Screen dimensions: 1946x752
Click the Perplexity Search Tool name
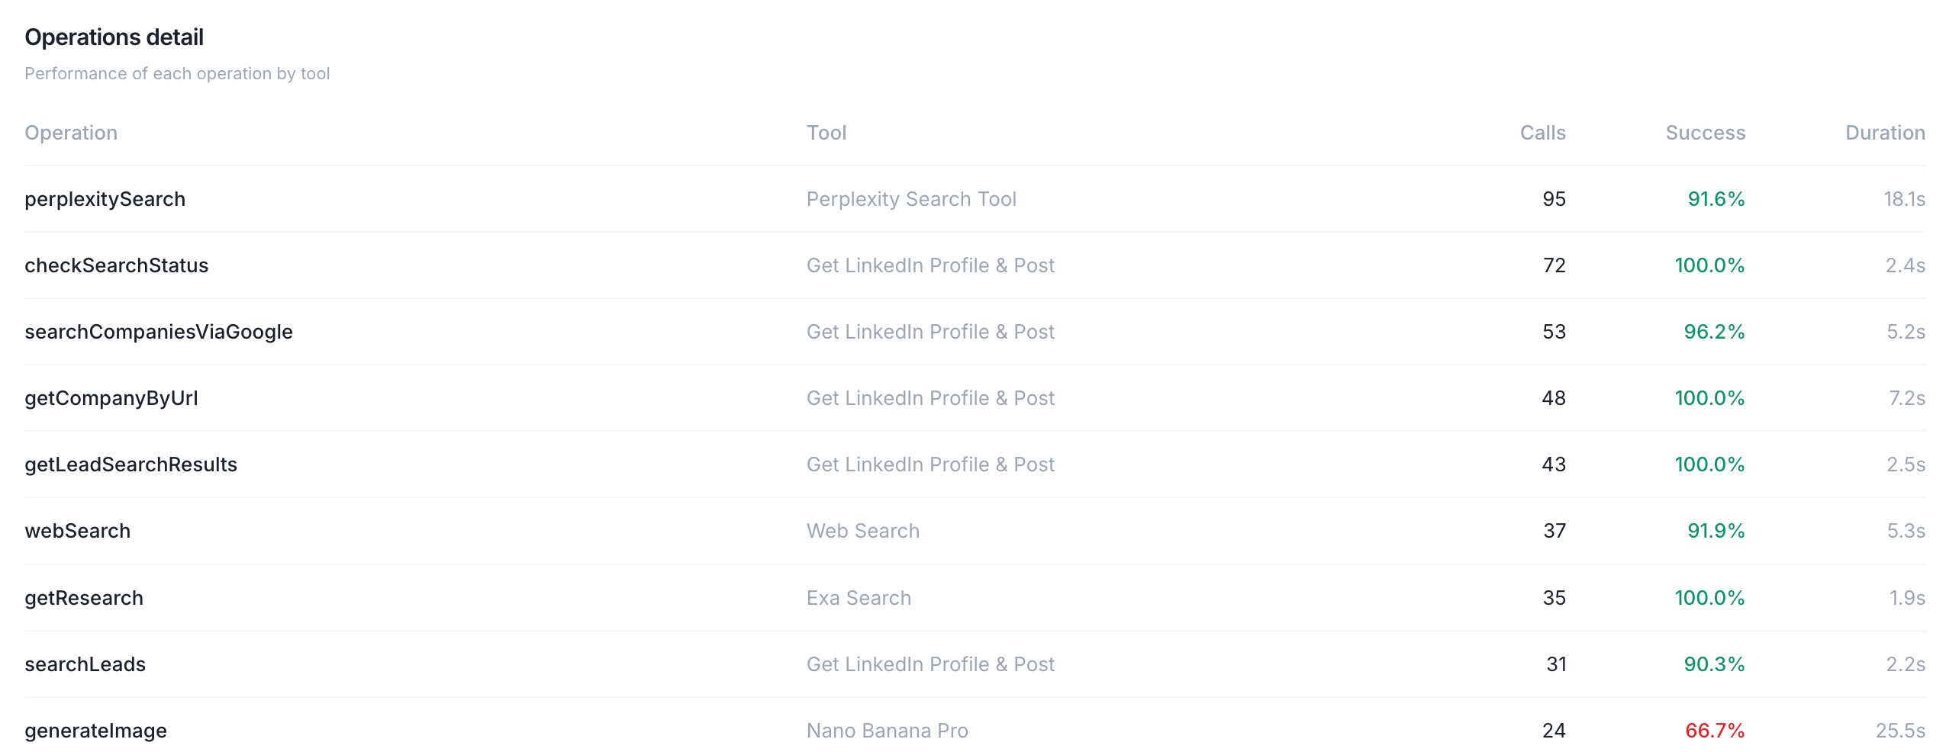pyautogui.click(x=911, y=199)
